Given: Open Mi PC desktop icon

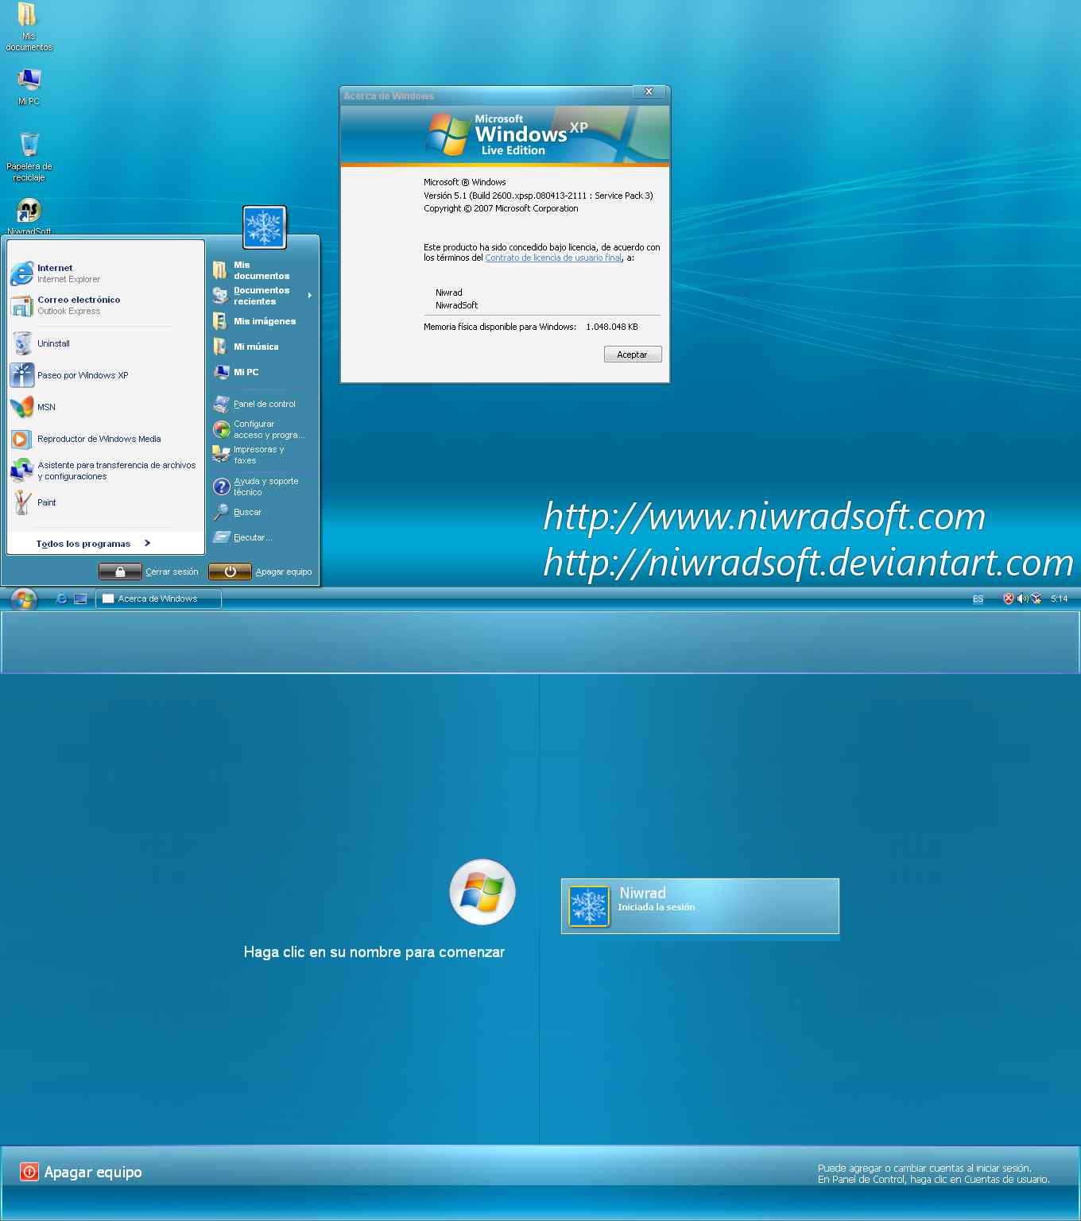Looking at the screenshot, I should 29,79.
